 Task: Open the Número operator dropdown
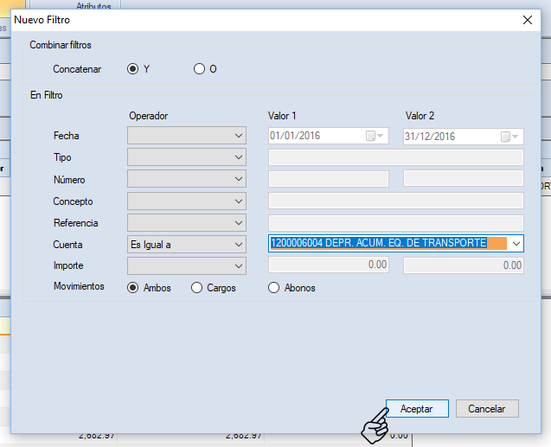coord(187,179)
